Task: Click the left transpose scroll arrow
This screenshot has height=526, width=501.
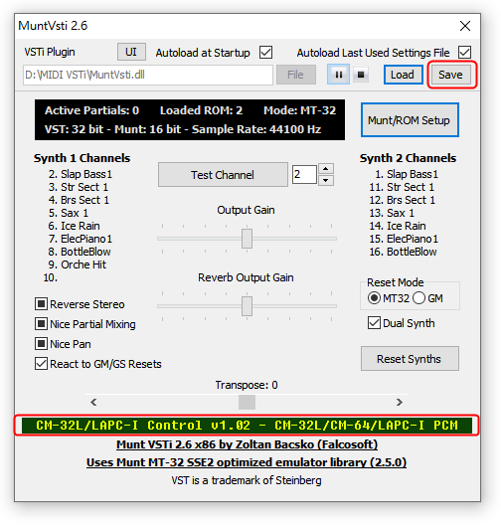Action: point(93,402)
